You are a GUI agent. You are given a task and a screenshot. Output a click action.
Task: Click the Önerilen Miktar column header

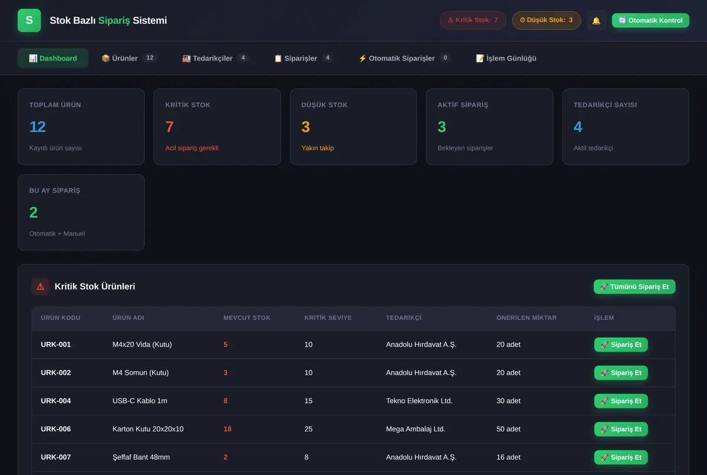coord(527,318)
